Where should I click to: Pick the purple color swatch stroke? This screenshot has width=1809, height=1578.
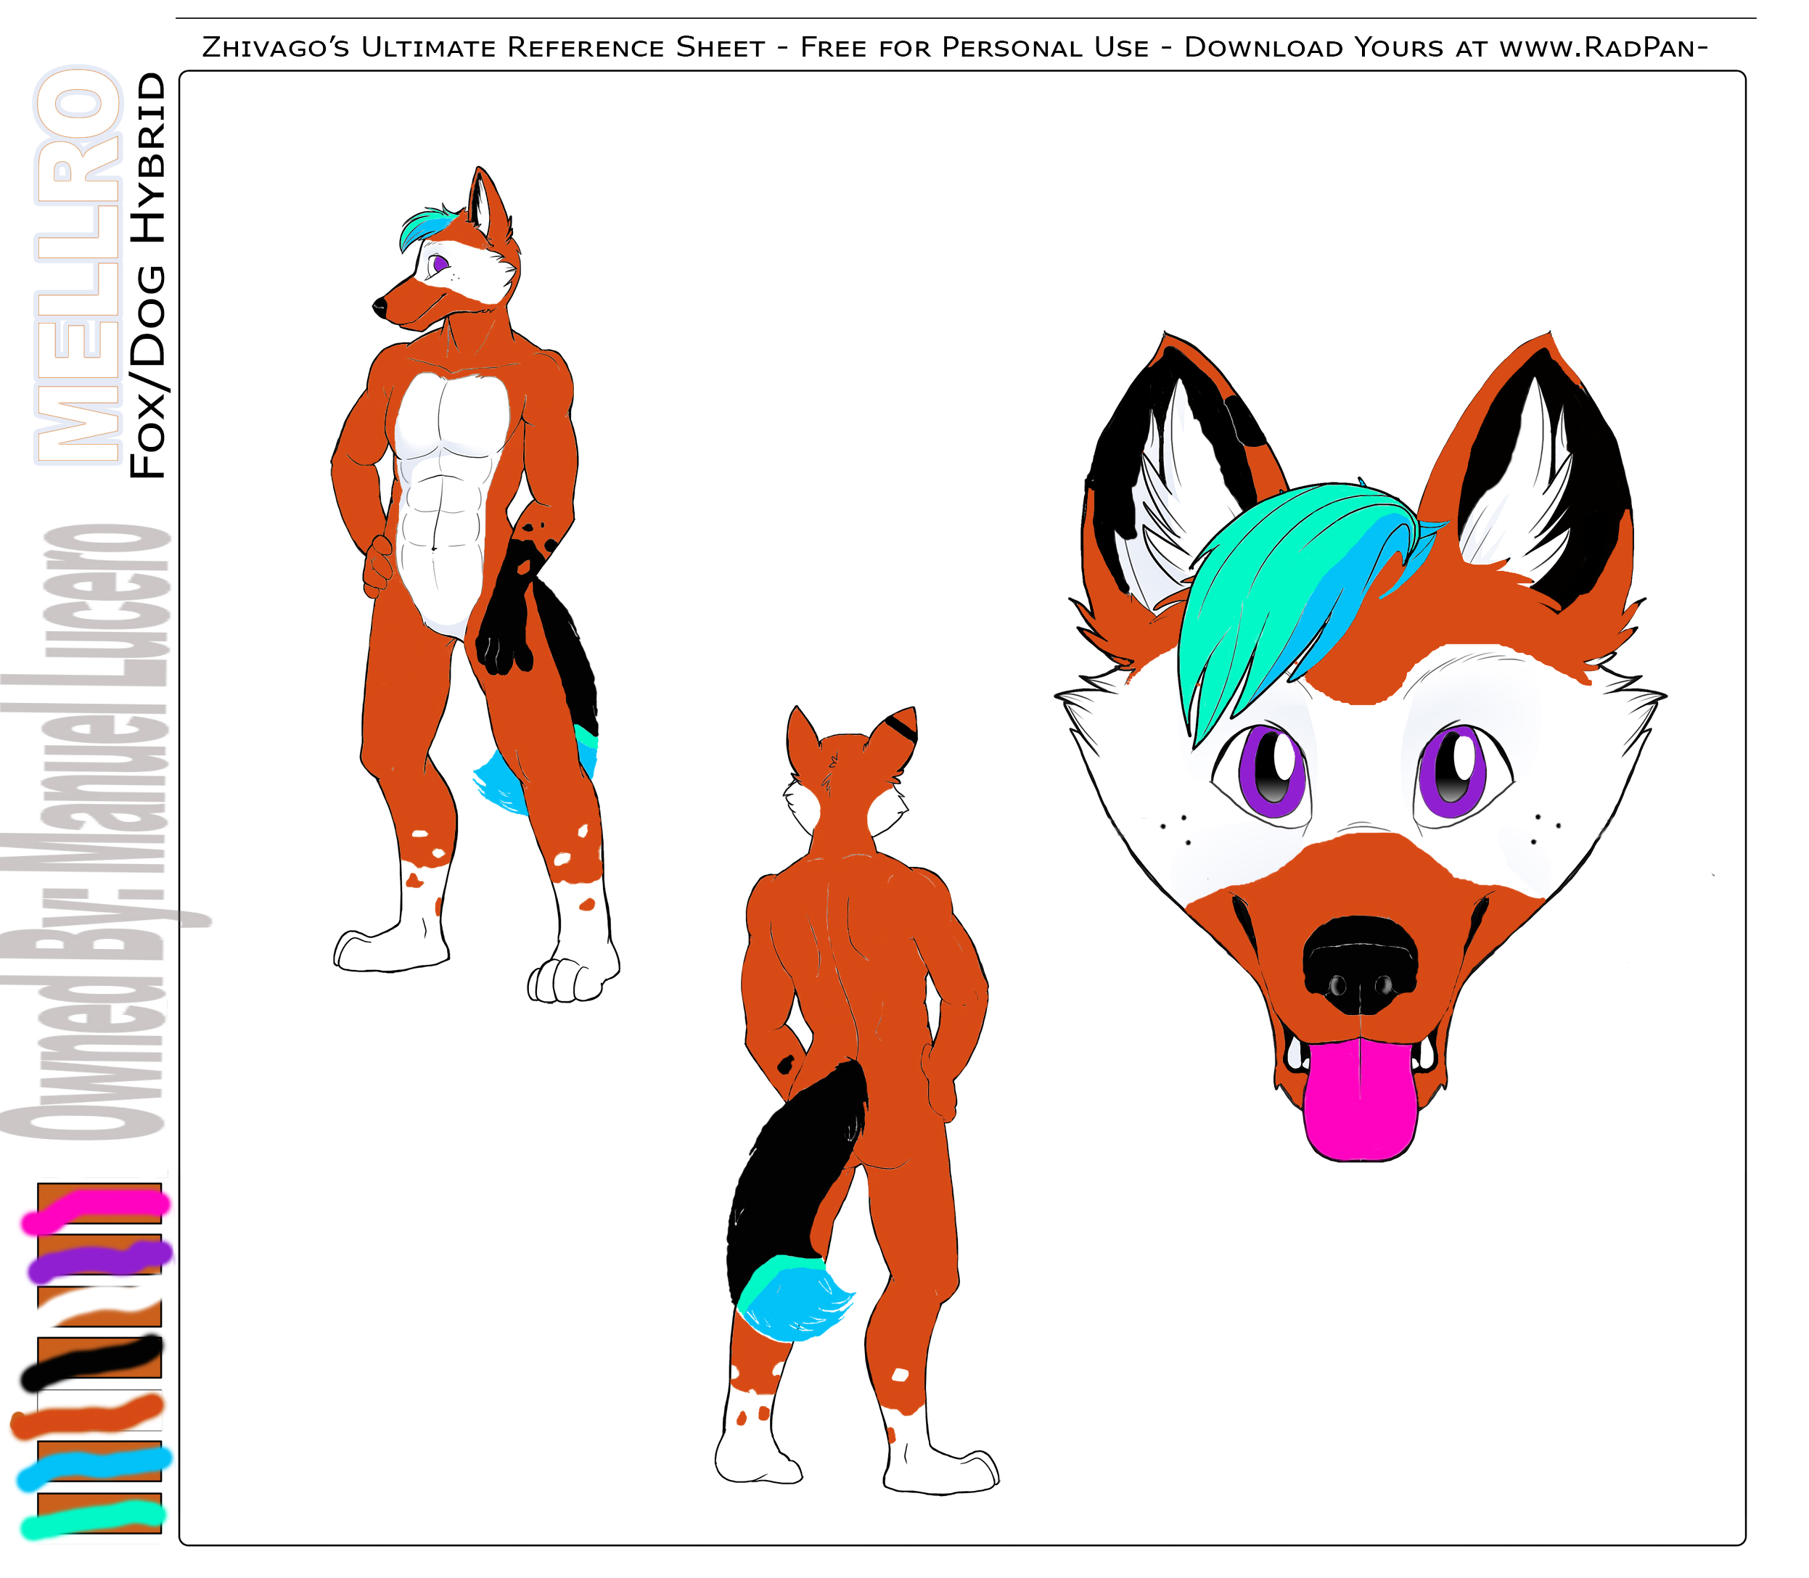point(99,1261)
